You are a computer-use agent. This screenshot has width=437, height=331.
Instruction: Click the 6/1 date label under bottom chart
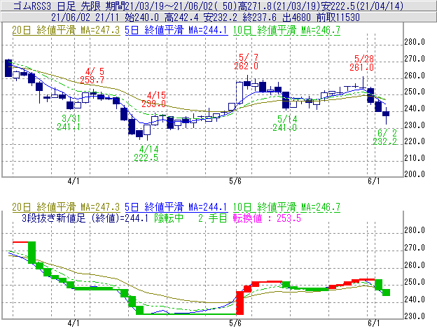(374, 323)
